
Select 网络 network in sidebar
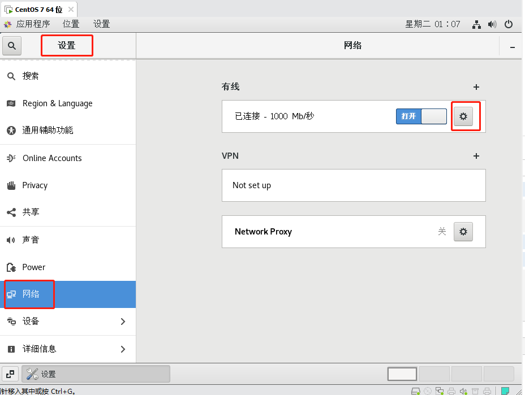coord(68,294)
